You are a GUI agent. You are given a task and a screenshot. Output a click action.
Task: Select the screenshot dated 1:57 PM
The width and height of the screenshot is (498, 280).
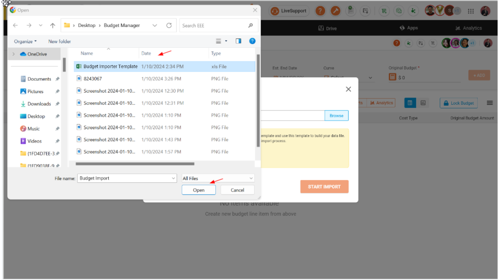[x=165, y=151]
